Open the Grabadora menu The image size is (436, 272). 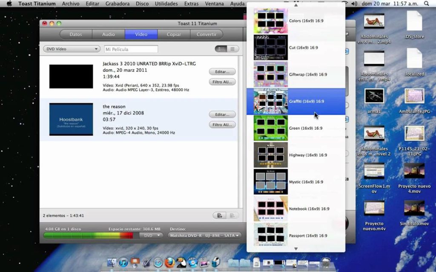coord(118,3)
